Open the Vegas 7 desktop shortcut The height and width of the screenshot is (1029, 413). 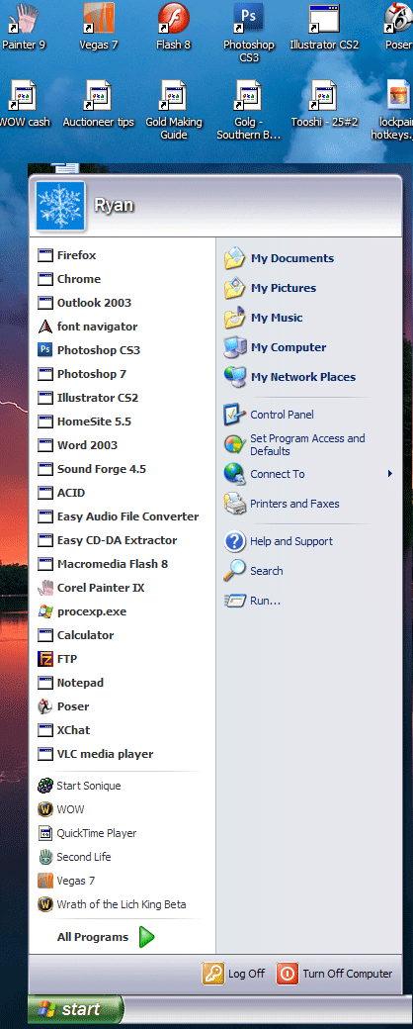coord(99,20)
